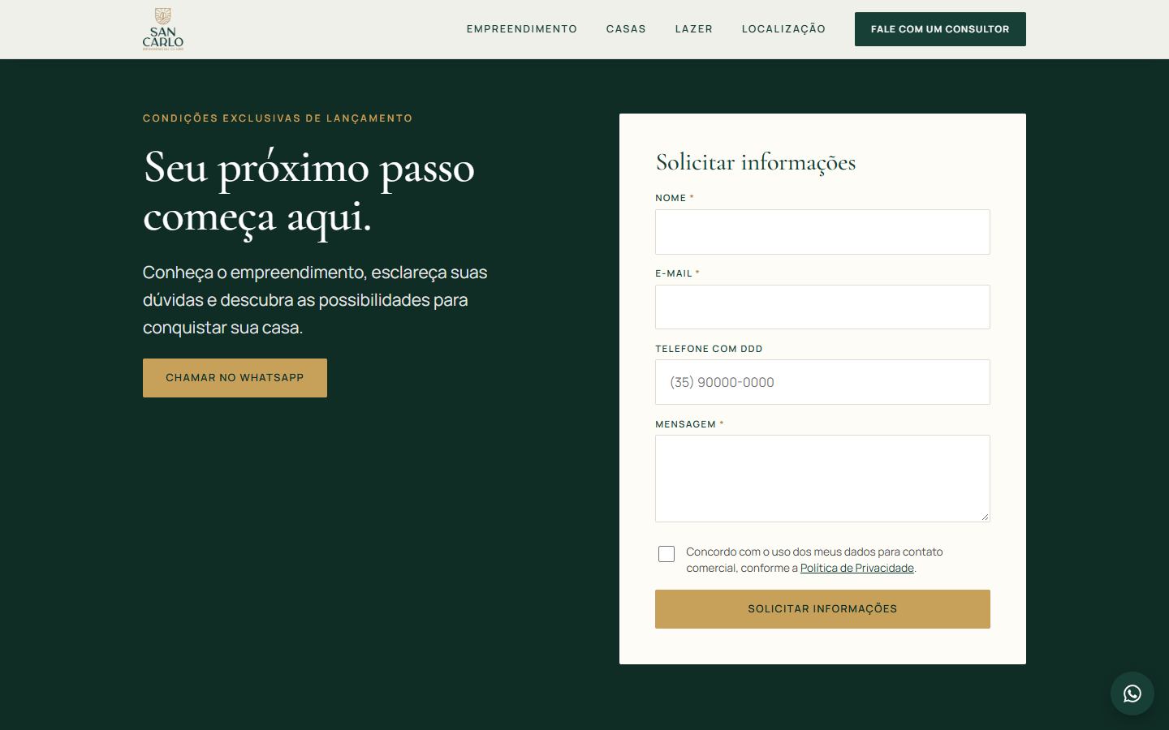Click into the E-mail input field
Image resolution: width=1169 pixels, height=730 pixels.
822,307
